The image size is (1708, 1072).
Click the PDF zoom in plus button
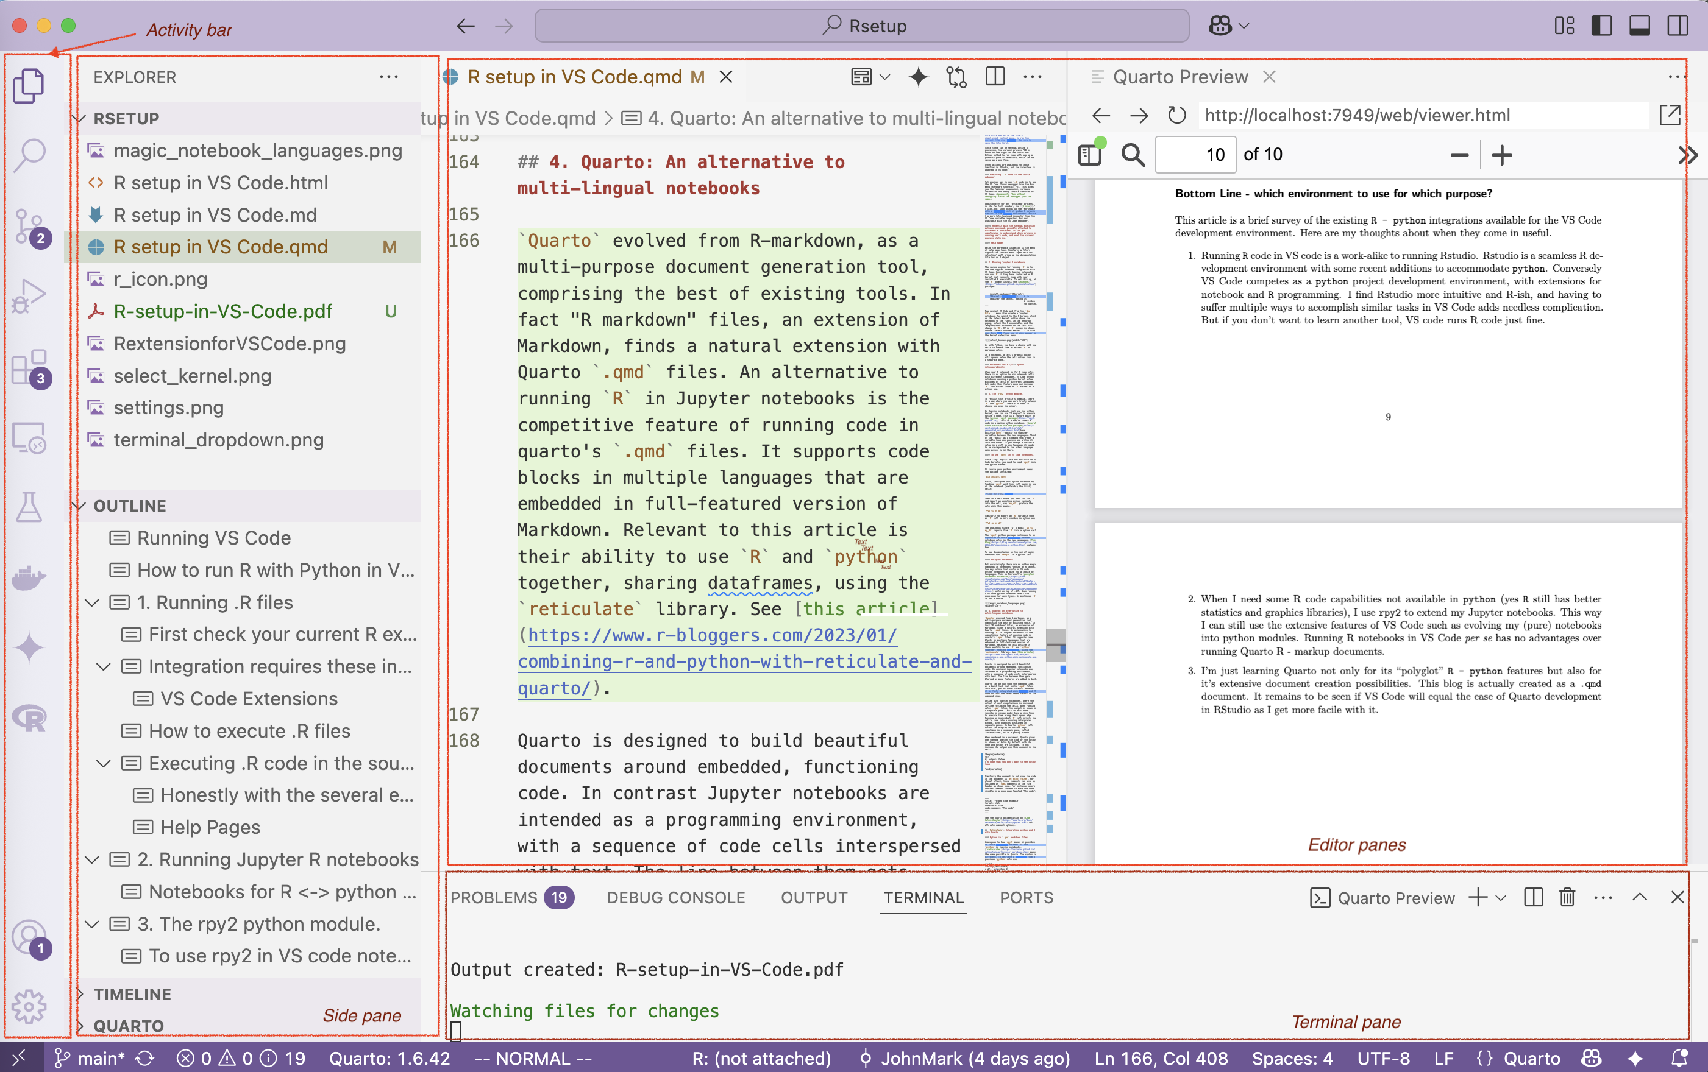coord(1501,155)
